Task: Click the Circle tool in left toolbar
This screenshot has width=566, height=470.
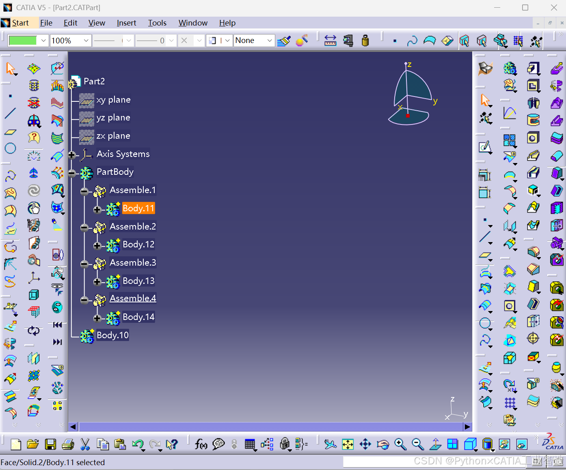Action: [11, 148]
